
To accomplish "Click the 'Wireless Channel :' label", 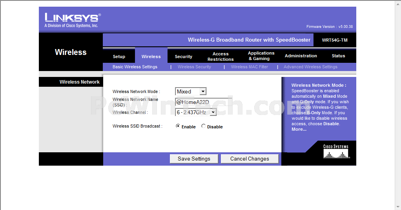I will click(130, 112).
